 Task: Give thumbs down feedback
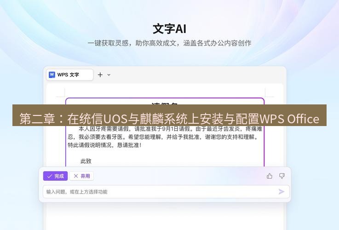(x=282, y=176)
